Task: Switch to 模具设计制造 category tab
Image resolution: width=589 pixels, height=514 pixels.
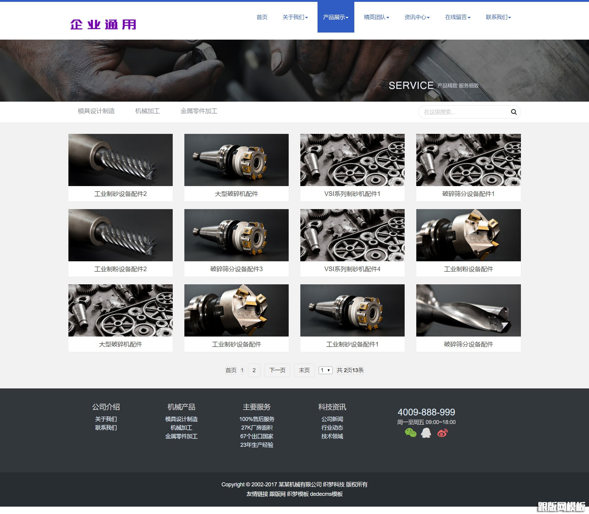Action: (96, 111)
